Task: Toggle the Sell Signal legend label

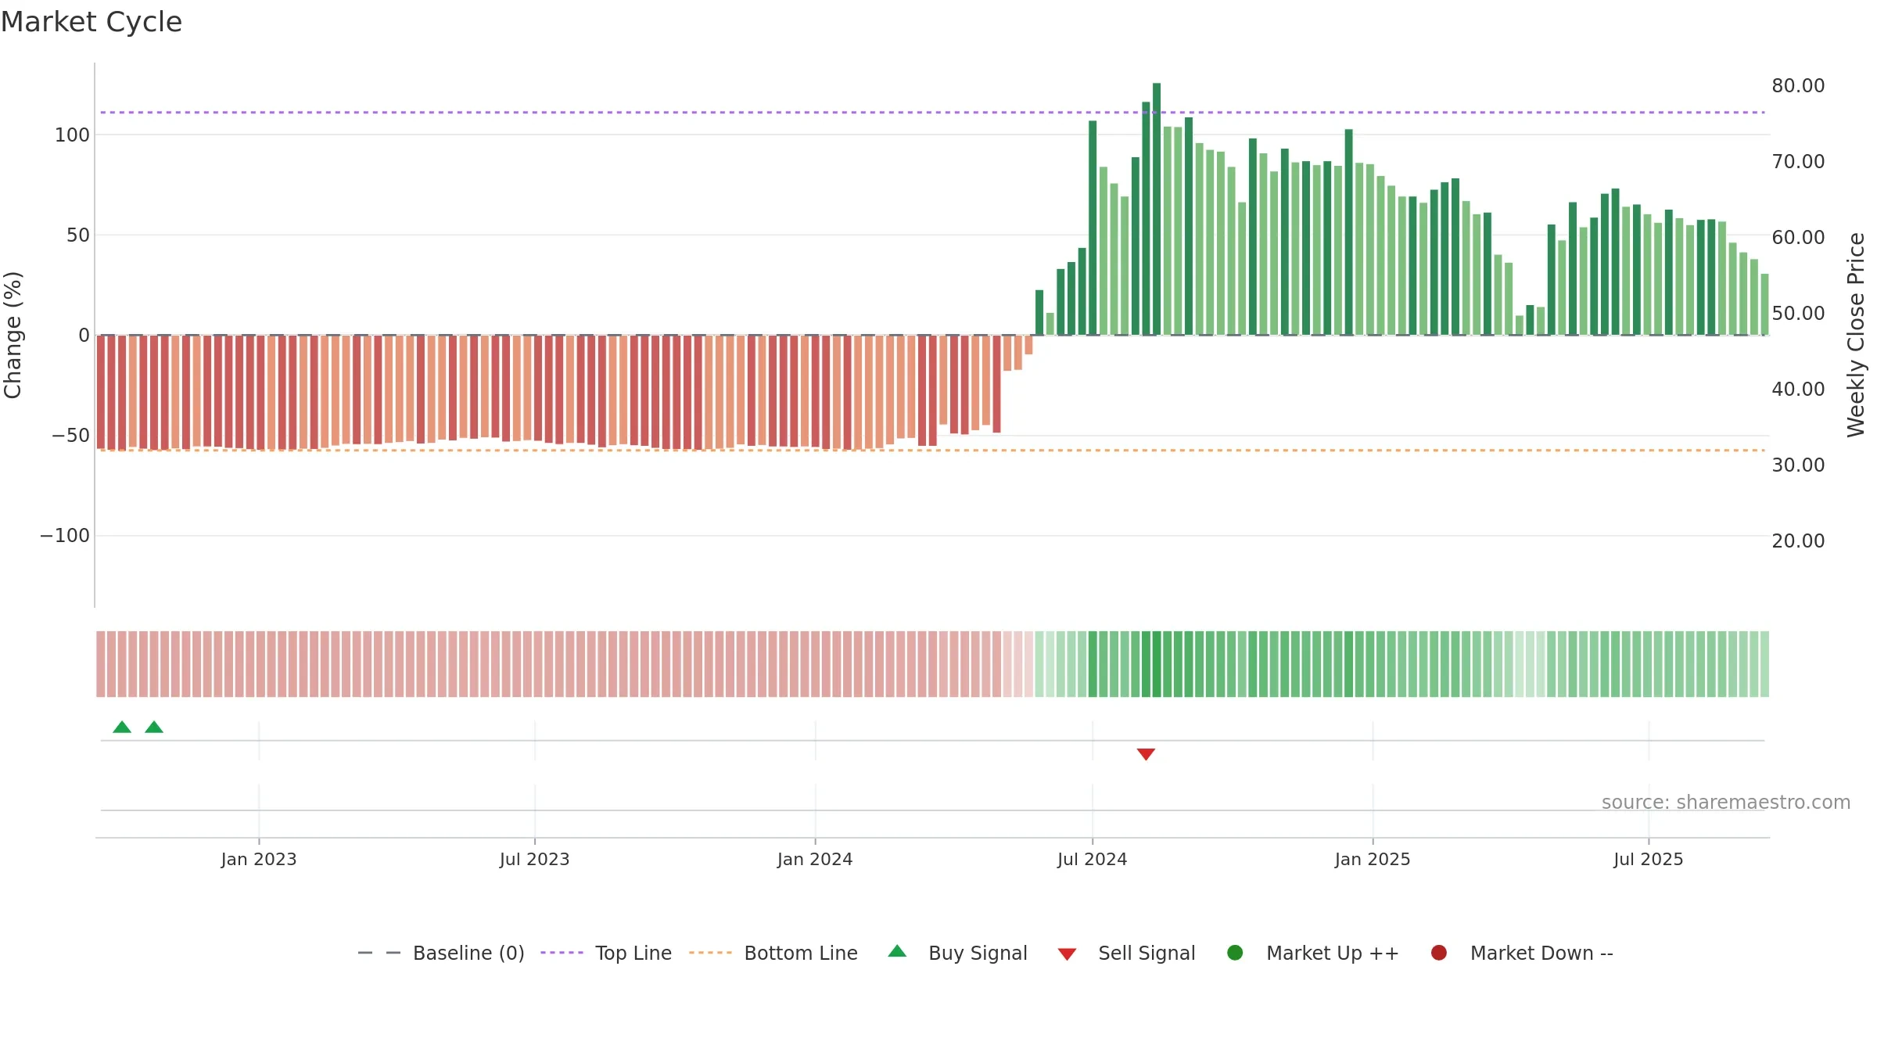Action: (1147, 954)
